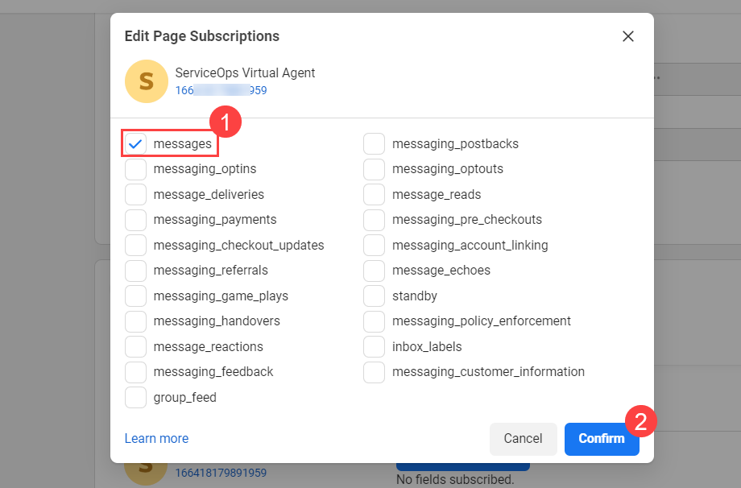Check messaging_game_plays subscription
This screenshot has width=741, height=488.
pos(135,296)
